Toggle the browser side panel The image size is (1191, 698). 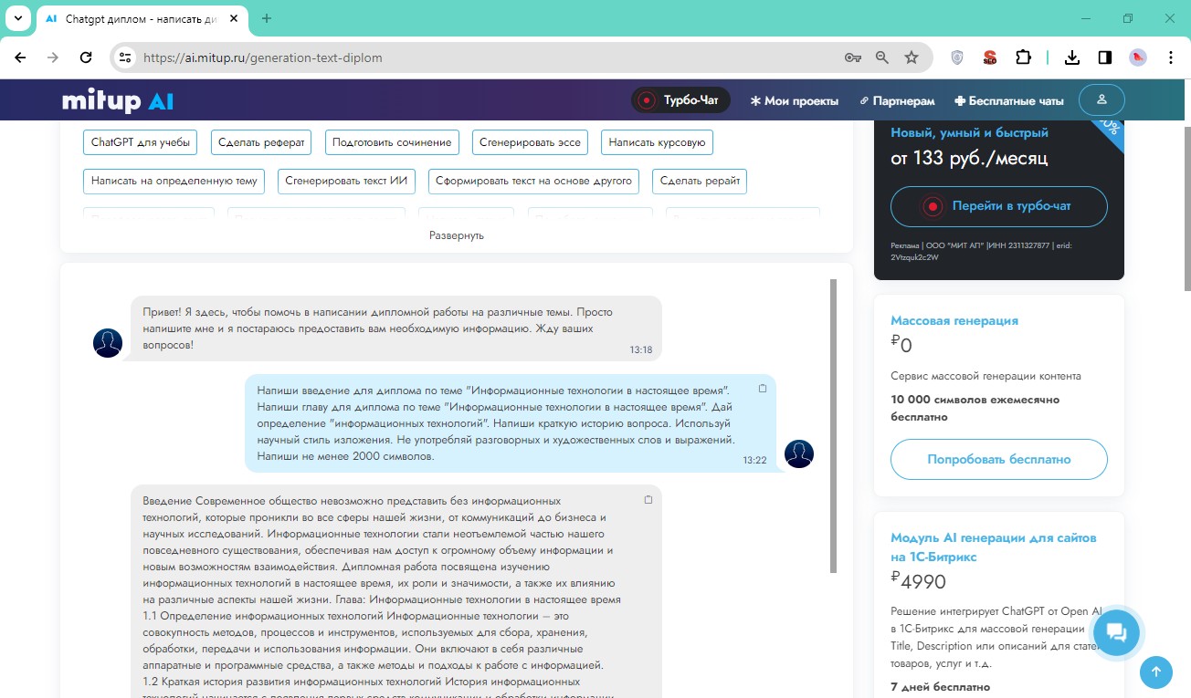(1105, 57)
